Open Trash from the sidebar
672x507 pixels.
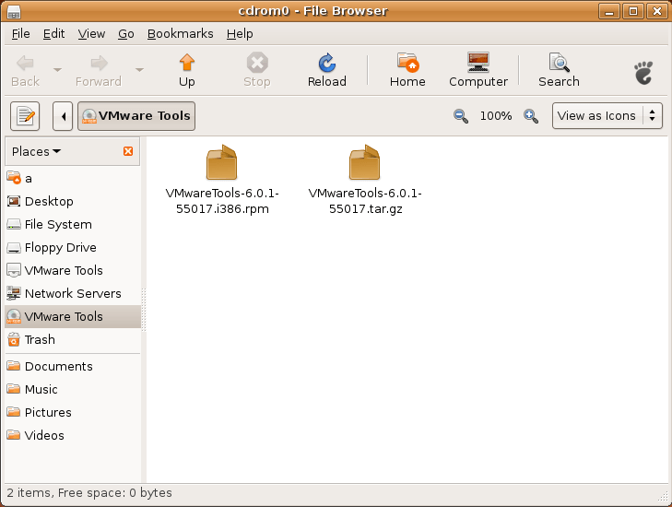click(73, 340)
